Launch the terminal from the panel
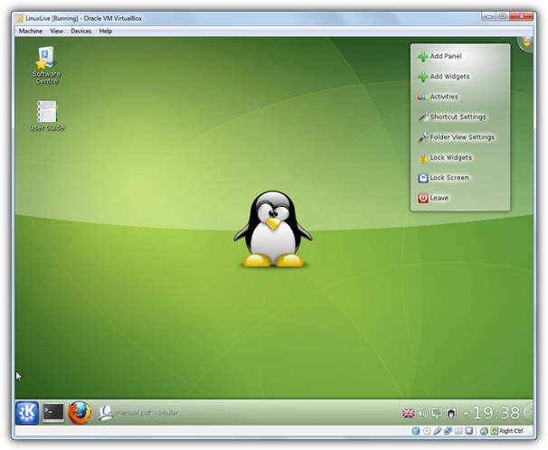Screen dimensions: 548x450 53,413
